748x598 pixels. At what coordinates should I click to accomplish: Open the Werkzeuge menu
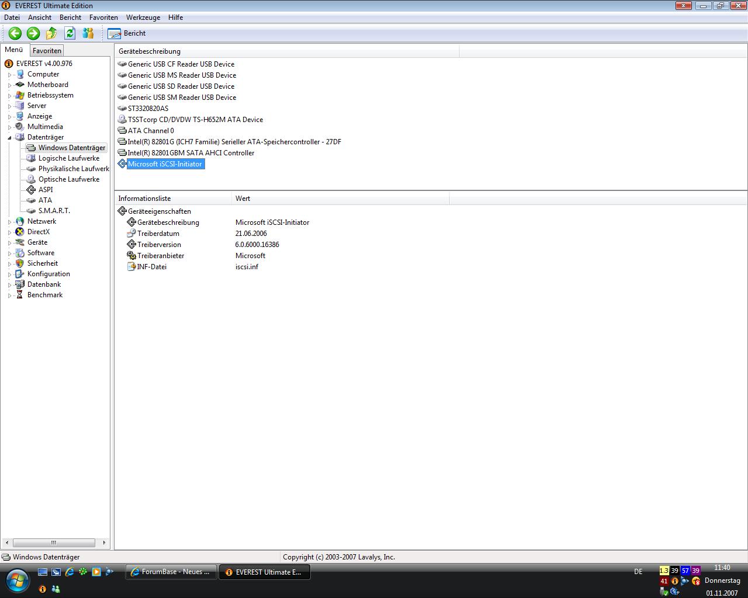143,18
